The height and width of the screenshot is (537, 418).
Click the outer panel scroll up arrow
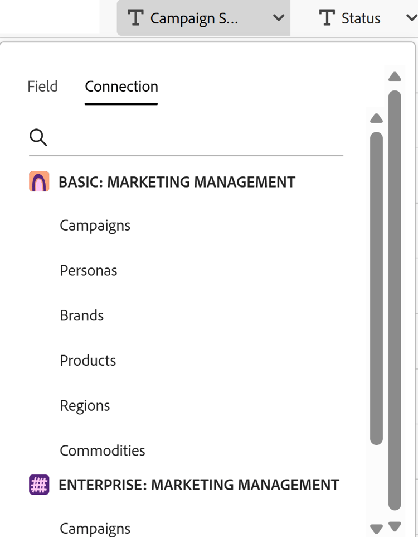[395, 76]
